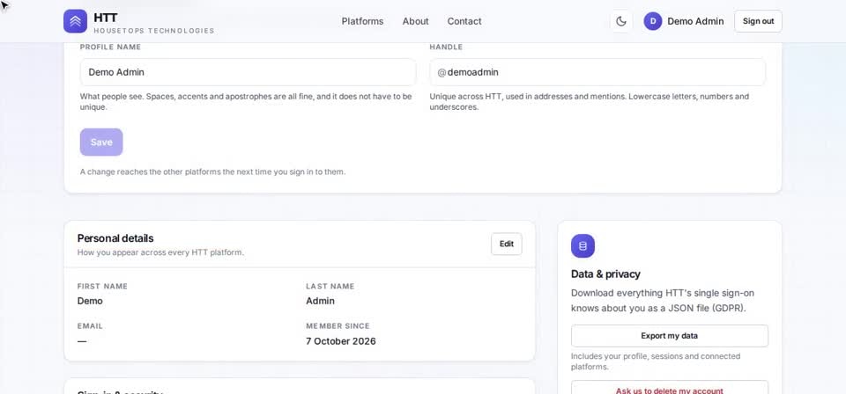
Task: Click the Save button
Action: click(101, 142)
